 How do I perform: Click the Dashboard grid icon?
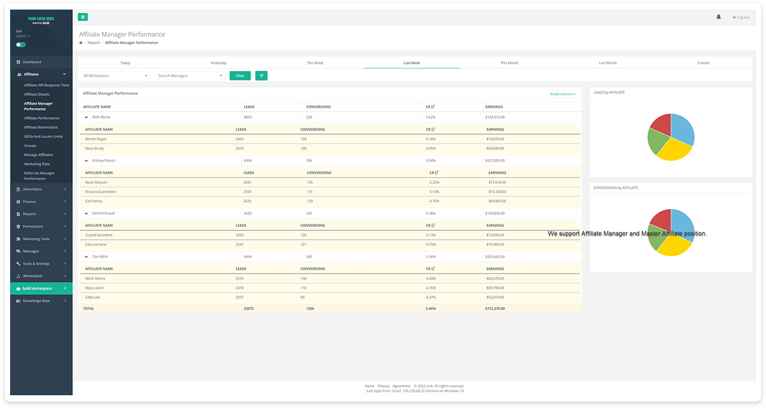pyautogui.click(x=19, y=62)
